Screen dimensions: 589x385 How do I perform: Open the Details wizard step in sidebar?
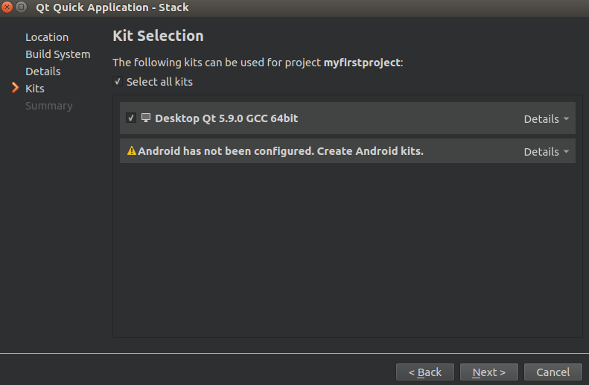pos(43,71)
